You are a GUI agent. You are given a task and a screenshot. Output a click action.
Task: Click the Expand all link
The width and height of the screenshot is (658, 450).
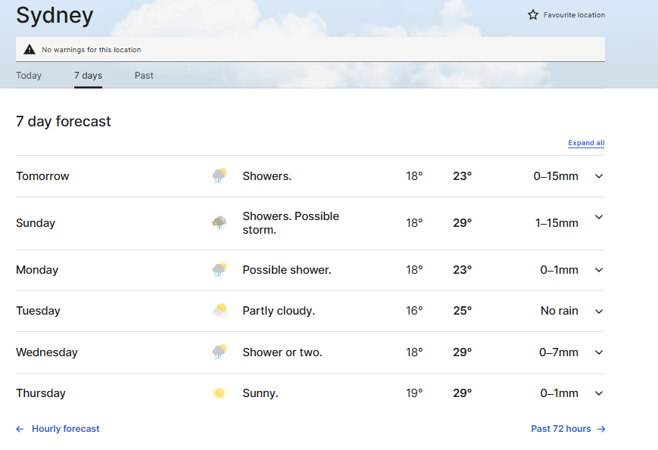[x=586, y=143]
